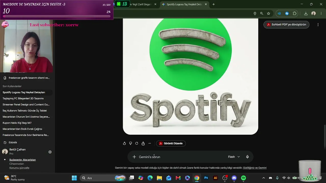Click the blue sound-wave extension icon

(x=279, y=13)
